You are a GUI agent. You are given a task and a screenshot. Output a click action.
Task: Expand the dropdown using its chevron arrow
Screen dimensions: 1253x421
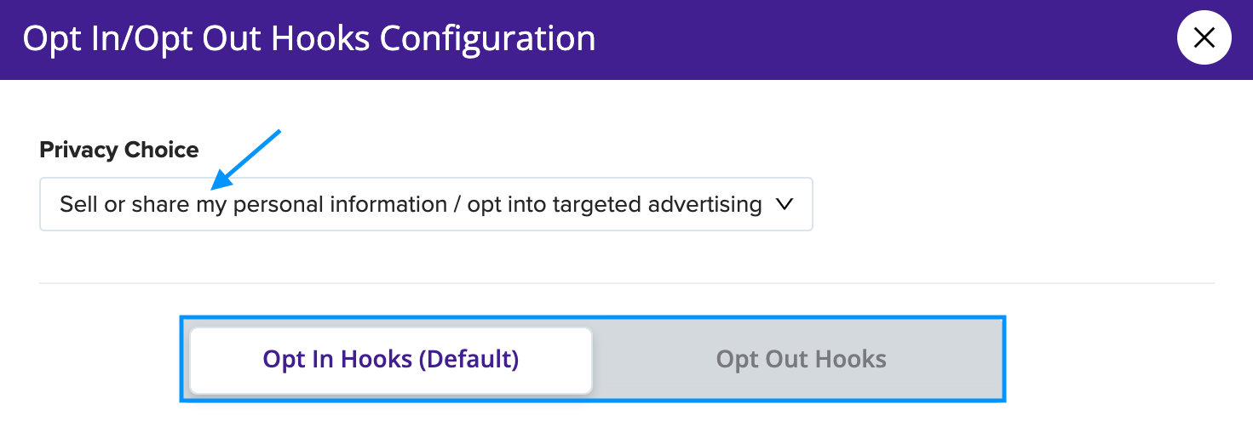785,204
